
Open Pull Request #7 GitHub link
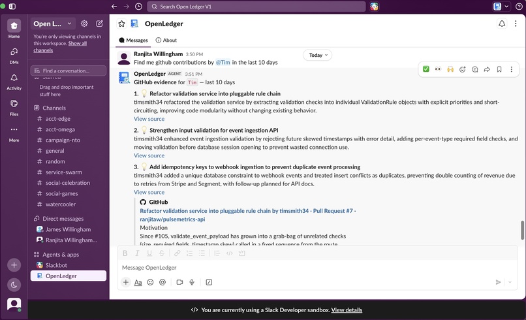click(247, 215)
